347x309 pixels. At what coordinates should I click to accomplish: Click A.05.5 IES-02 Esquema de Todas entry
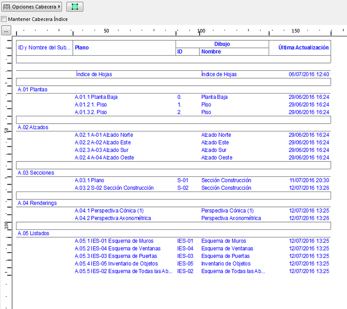pos(124,271)
